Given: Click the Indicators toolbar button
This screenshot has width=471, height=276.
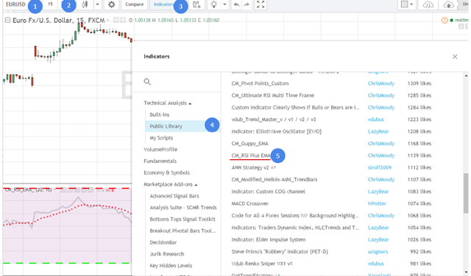Looking at the screenshot, I should coord(163,4).
